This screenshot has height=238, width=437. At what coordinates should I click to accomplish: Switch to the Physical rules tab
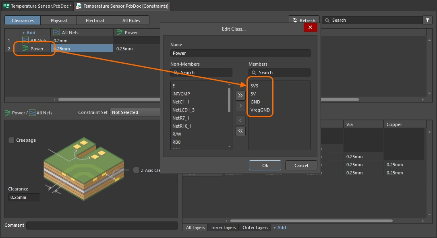pos(59,21)
